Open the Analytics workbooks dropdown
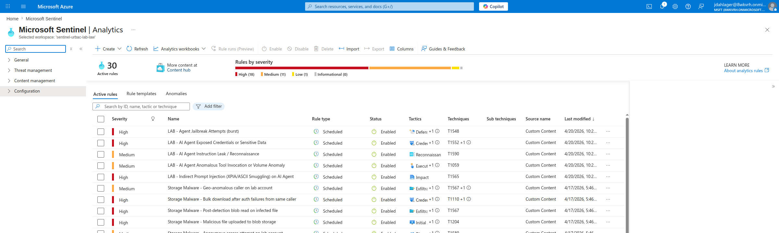This screenshot has width=779, height=233. pyautogui.click(x=179, y=49)
